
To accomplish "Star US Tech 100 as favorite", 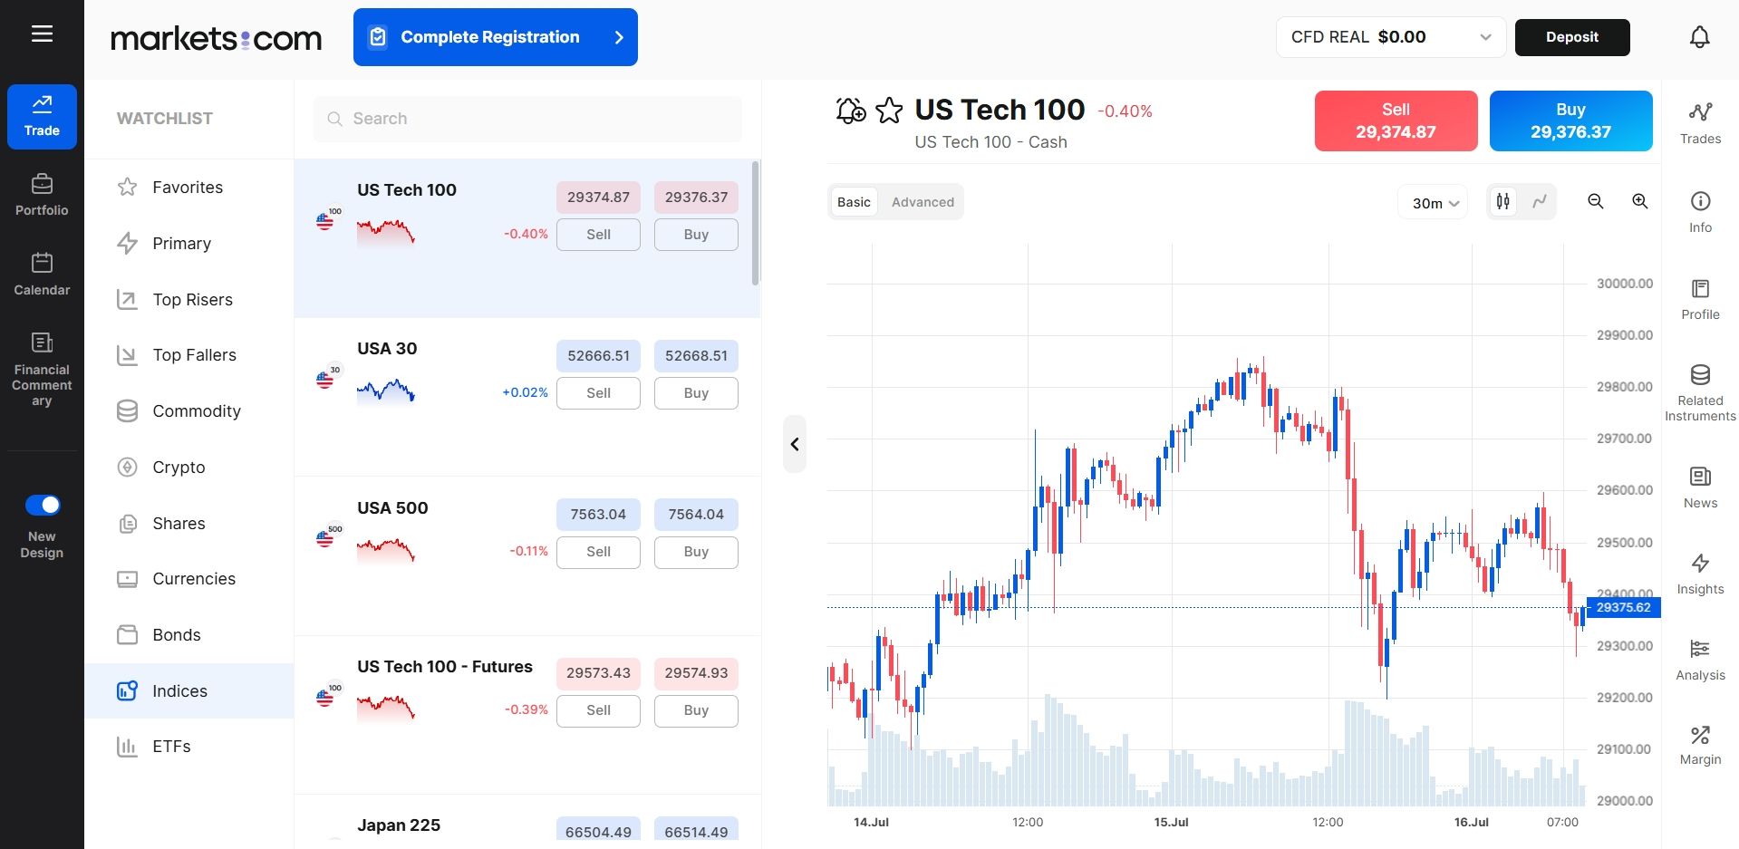I will click(889, 111).
